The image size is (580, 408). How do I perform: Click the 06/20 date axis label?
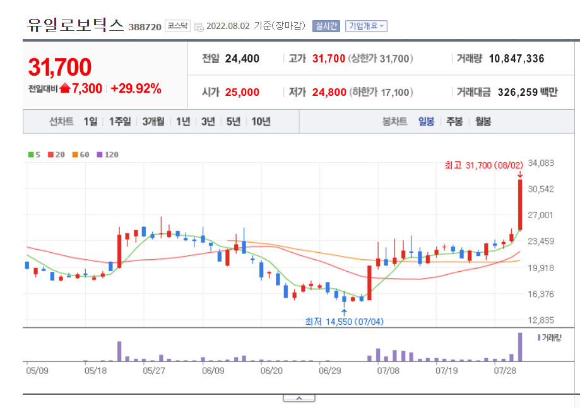click(x=271, y=370)
